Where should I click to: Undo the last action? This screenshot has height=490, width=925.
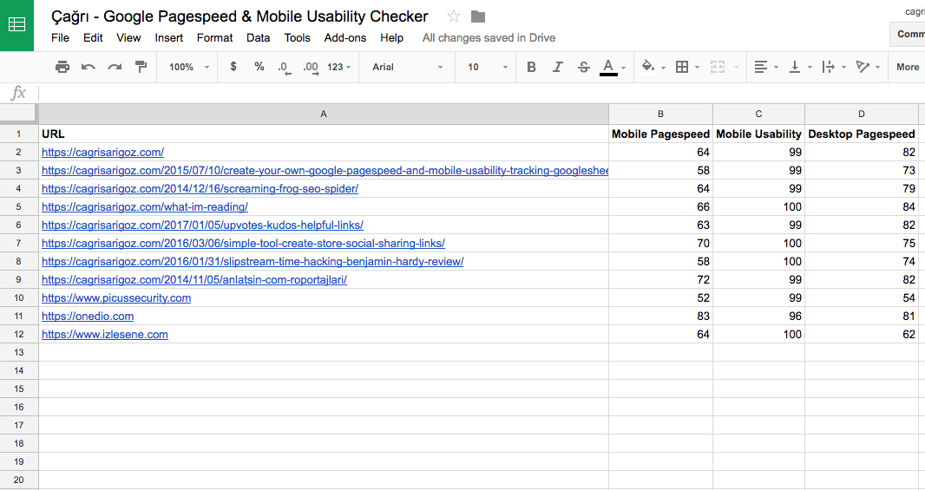pos(89,68)
